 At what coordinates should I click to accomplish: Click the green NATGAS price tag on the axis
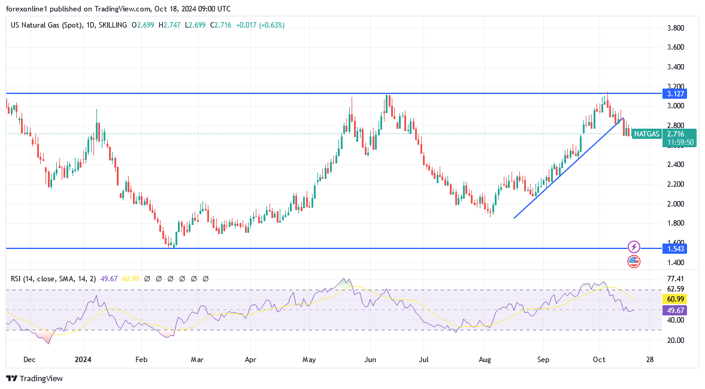[x=646, y=135]
